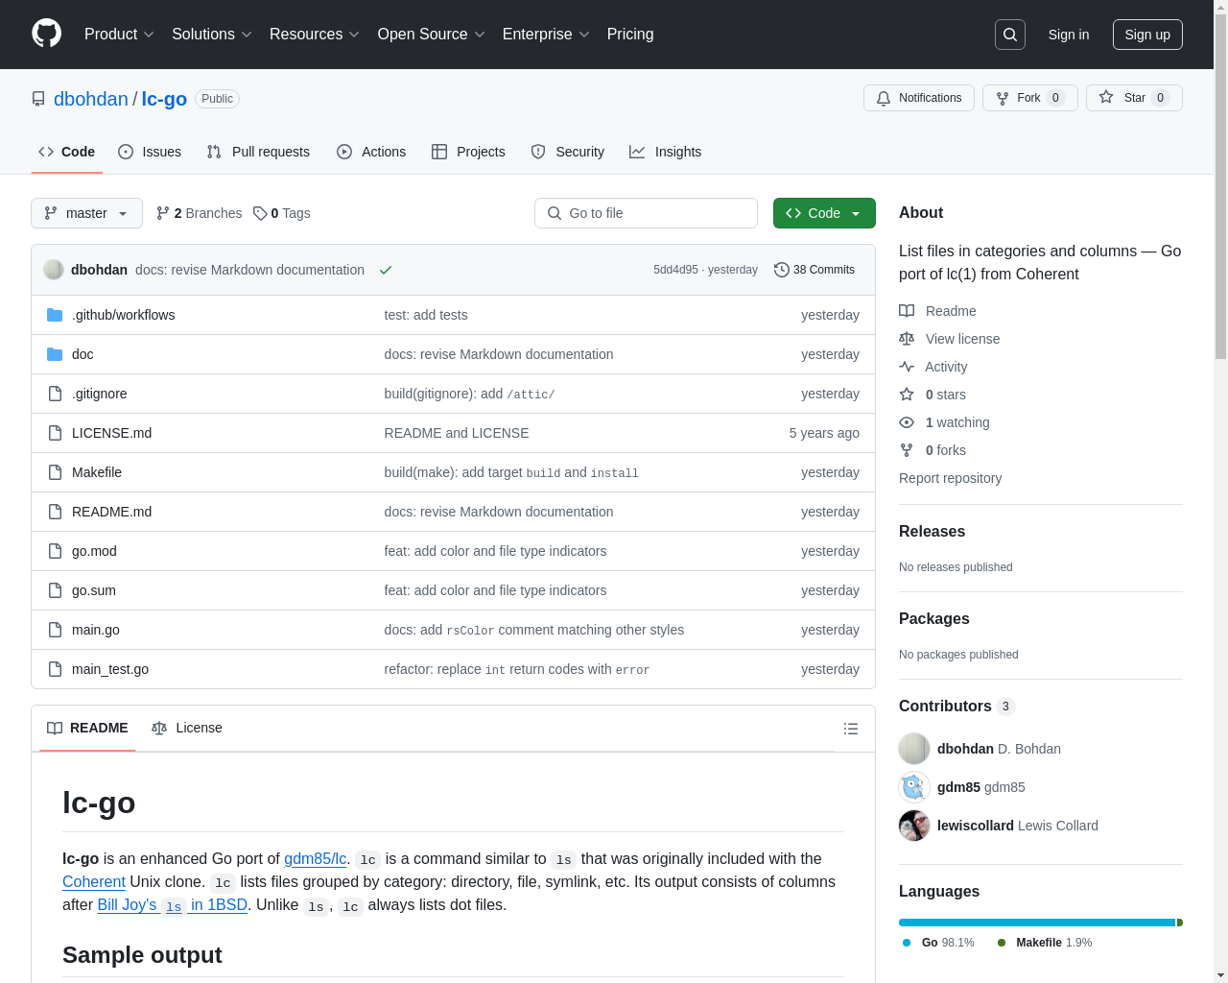Open commit hash 5dd4d95
The image size is (1228, 983).
click(x=675, y=270)
